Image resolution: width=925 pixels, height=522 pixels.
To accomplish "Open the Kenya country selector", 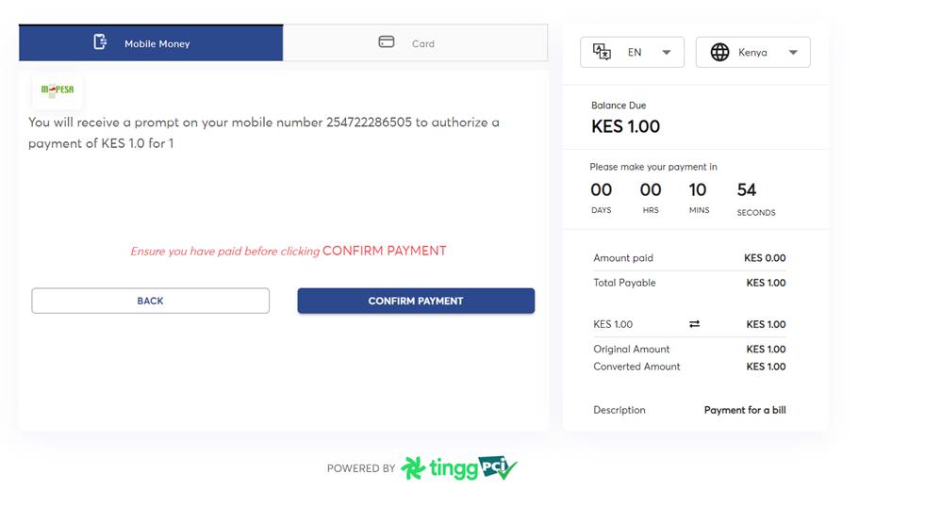I will coord(752,53).
